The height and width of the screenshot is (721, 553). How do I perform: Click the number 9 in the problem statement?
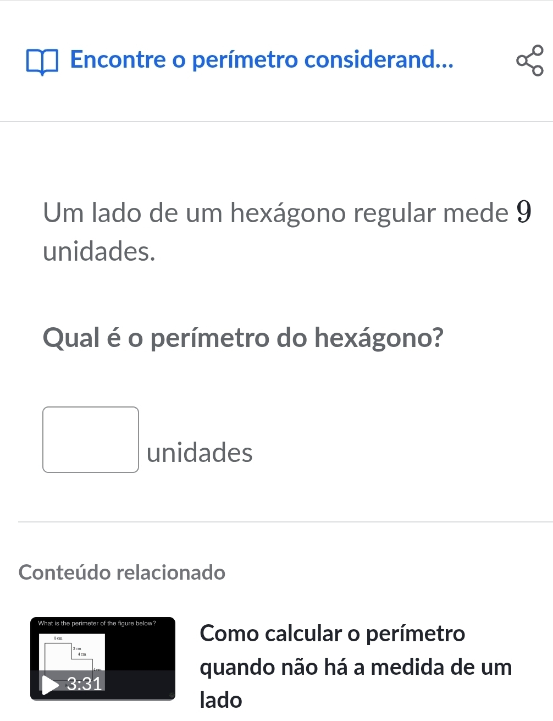(x=524, y=213)
